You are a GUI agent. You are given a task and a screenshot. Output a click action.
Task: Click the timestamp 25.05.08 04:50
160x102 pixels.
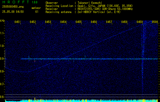point(13,12)
